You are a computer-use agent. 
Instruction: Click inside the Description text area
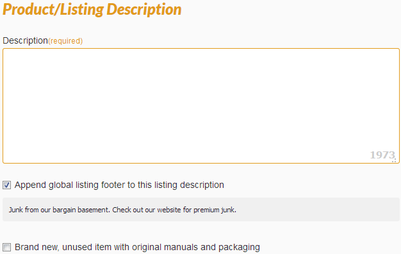[201, 106]
